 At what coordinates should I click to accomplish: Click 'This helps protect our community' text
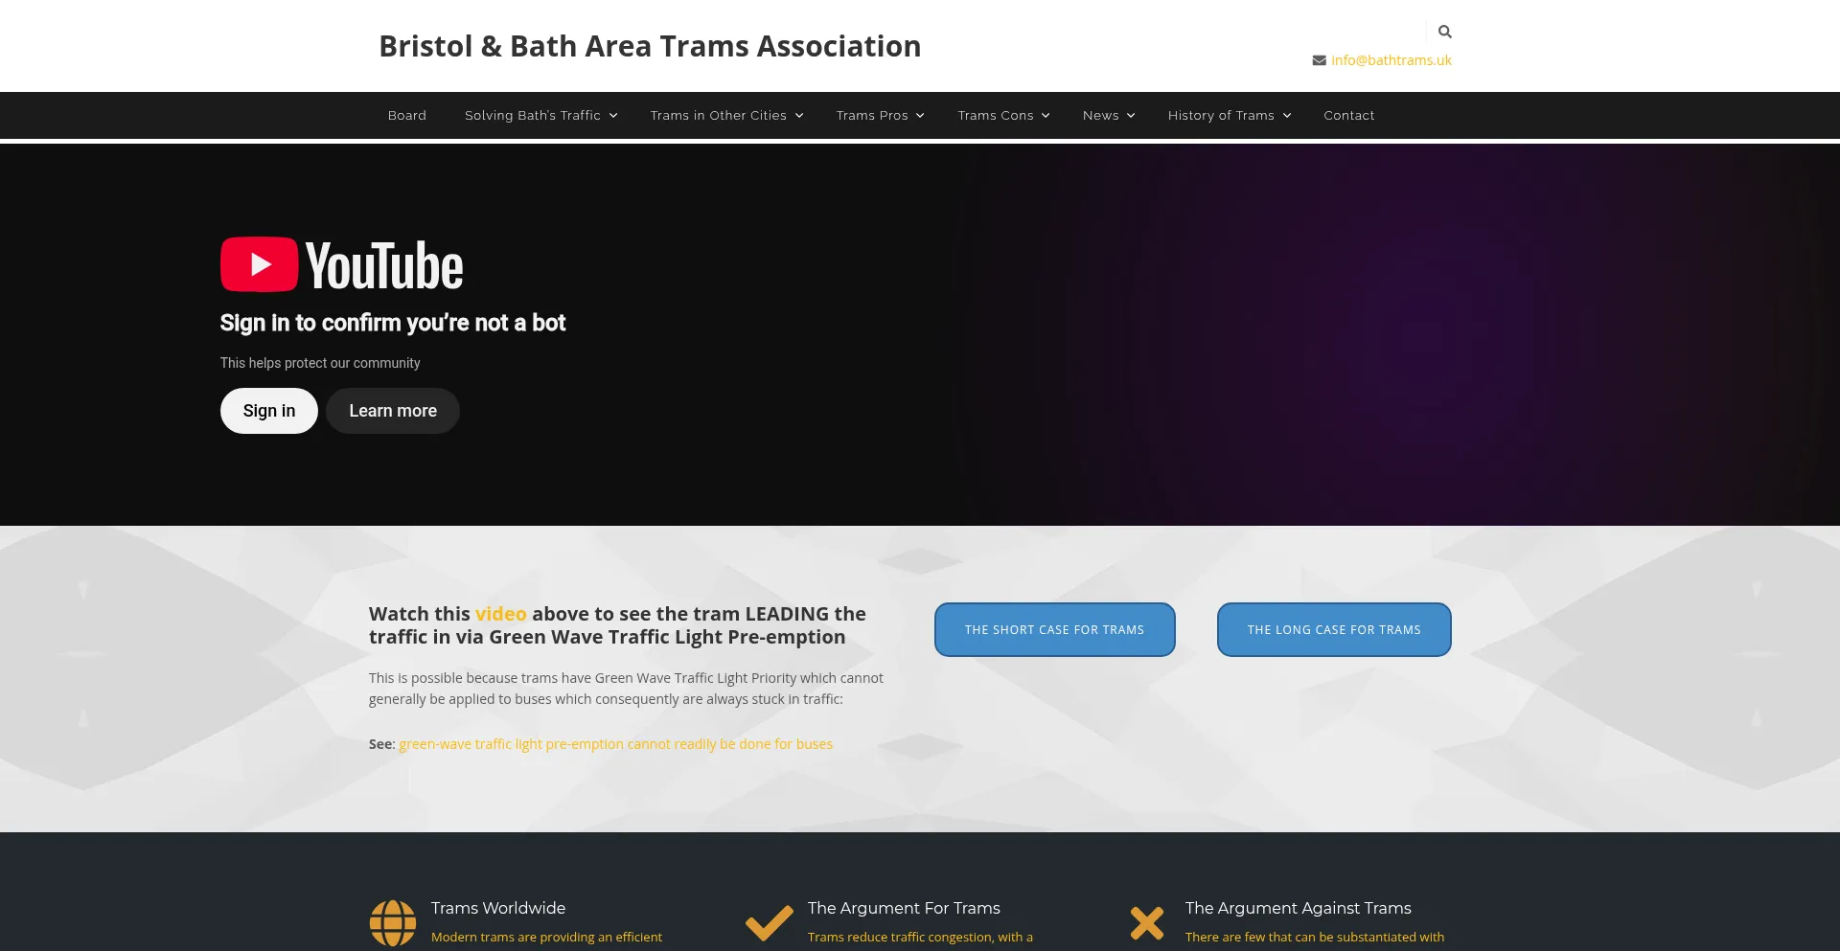point(320,363)
